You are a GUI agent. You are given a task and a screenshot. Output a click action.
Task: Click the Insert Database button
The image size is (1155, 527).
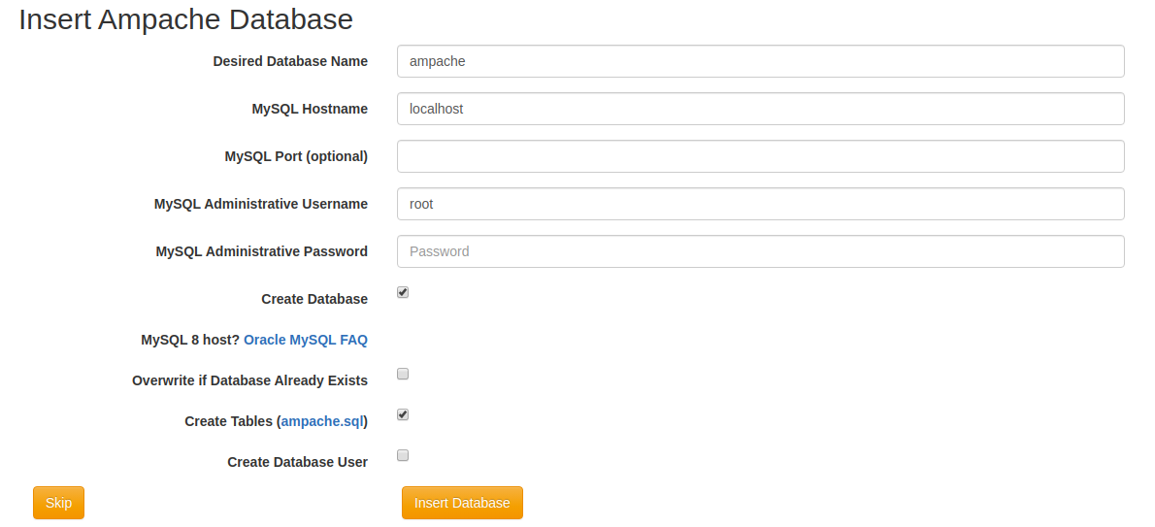[462, 503]
